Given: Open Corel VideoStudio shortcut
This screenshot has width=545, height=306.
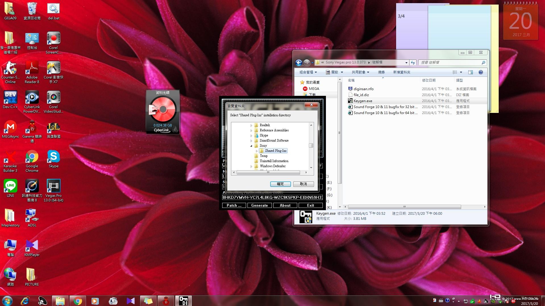Looking at the screenshot, I should (x=53, y=102).
